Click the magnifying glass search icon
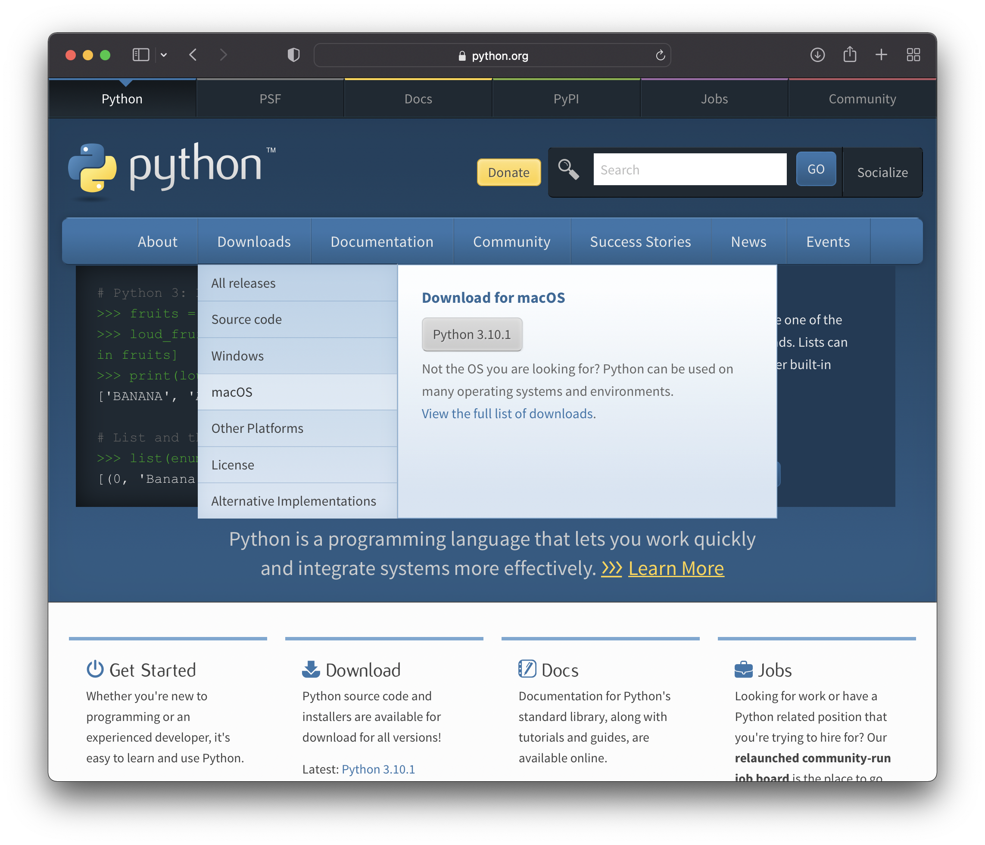 click(568, 169)
